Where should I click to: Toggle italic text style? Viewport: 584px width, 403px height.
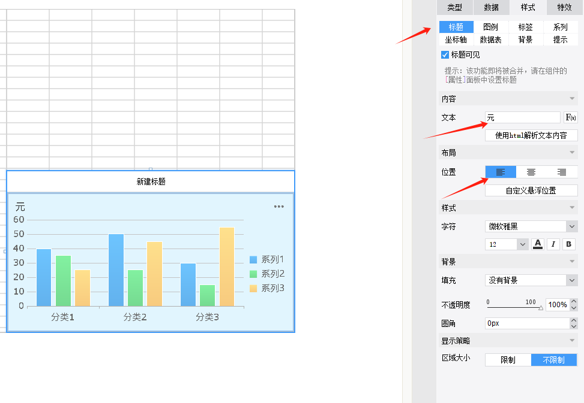click(553, 244)
